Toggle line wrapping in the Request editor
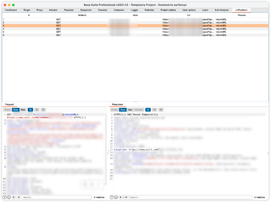Screen dimensions: 271x202 pos(30,110)
